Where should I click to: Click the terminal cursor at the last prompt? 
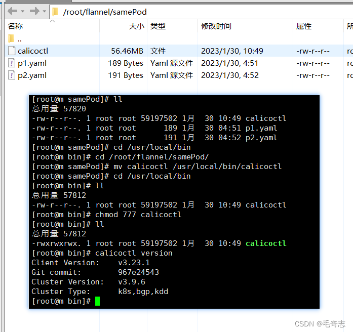coord(97,301)
